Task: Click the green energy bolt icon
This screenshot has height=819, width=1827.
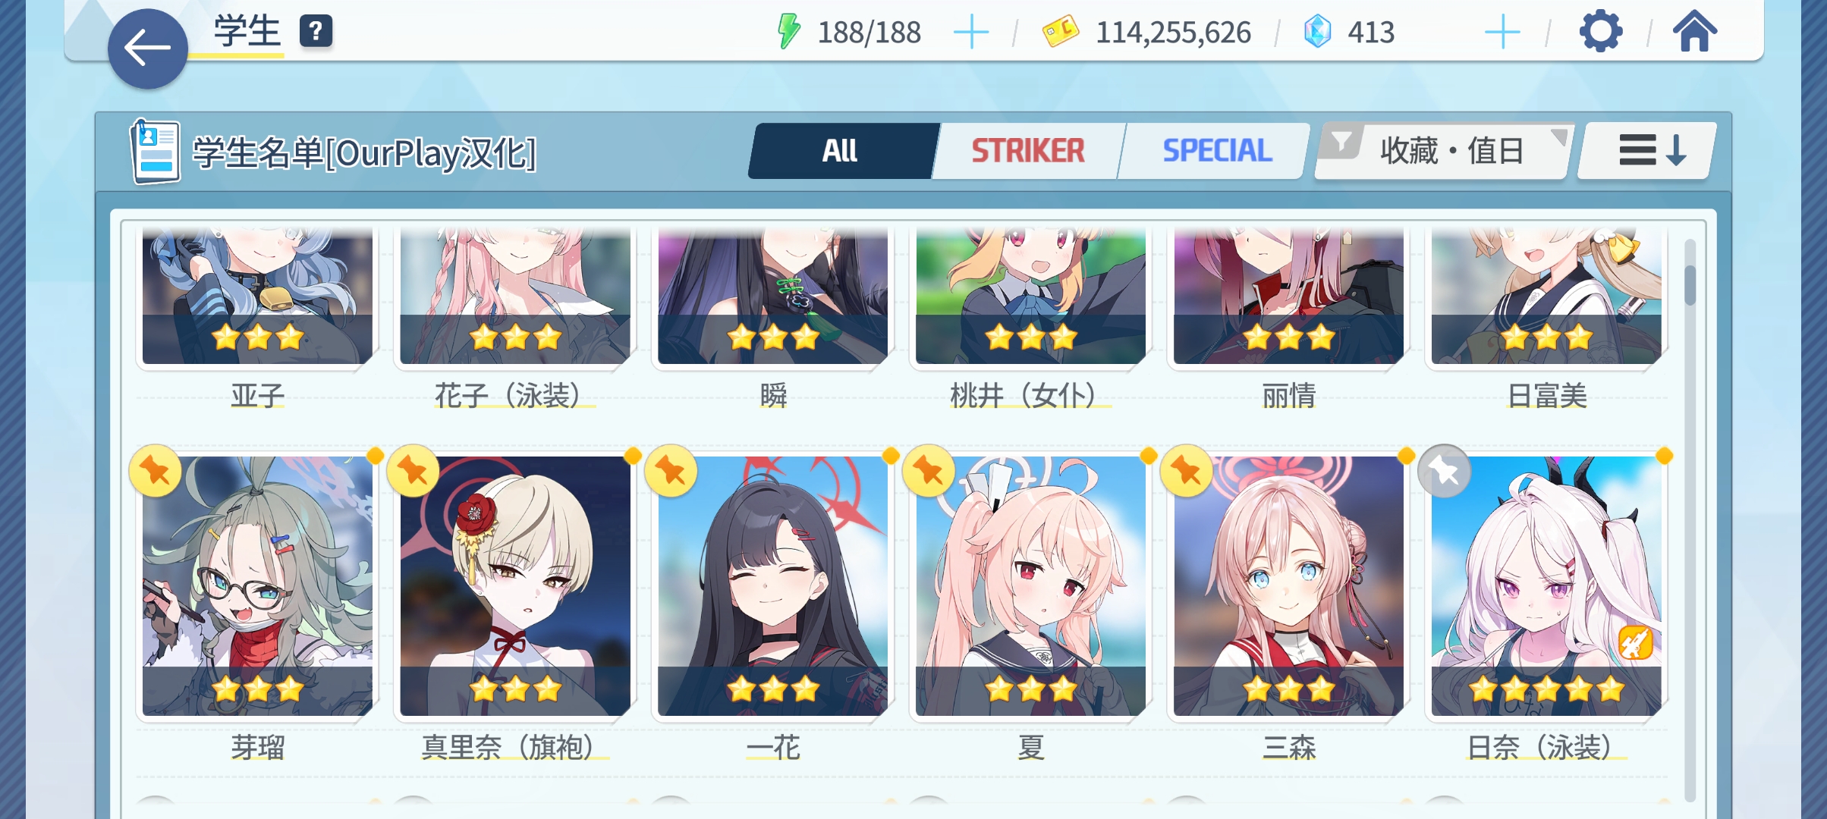Action: click(x=789, y=32)
